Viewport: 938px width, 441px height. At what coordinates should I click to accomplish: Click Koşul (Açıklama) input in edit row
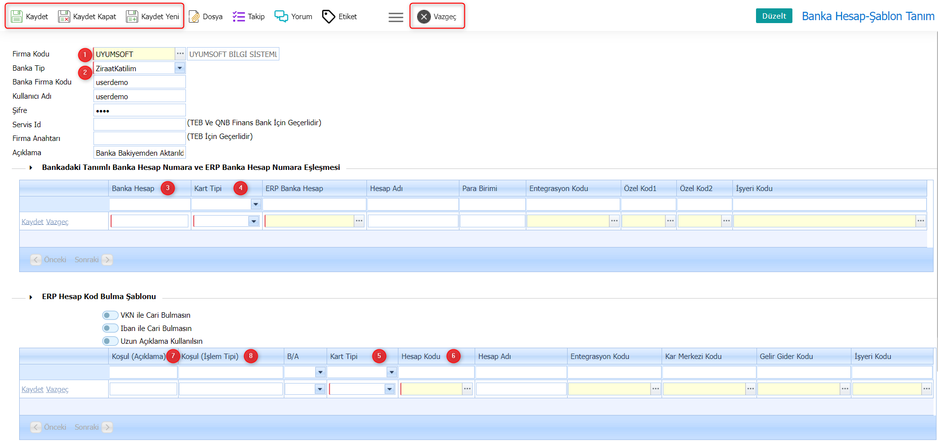coord(143,389)
